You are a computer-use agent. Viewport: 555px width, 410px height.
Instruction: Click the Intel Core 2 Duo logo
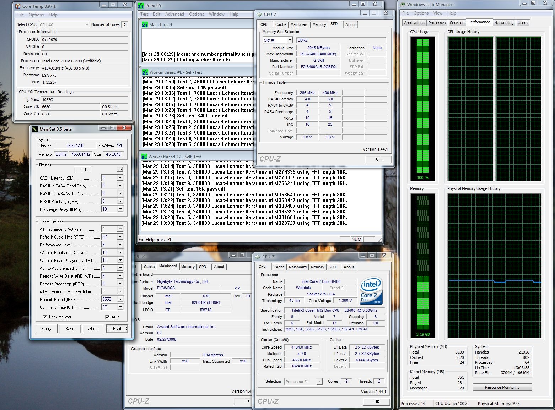[371, 291]
